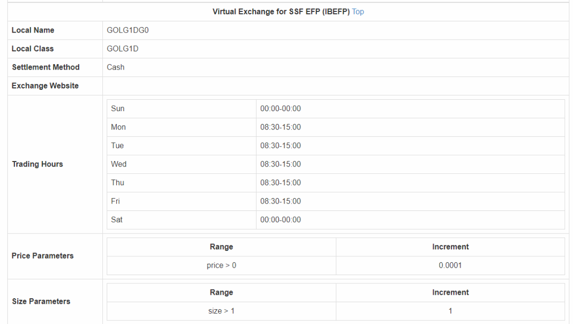Select the Sun trading hours 00:00-00:00
Viewport: 573px width, 324px height.
coord(281,109)
